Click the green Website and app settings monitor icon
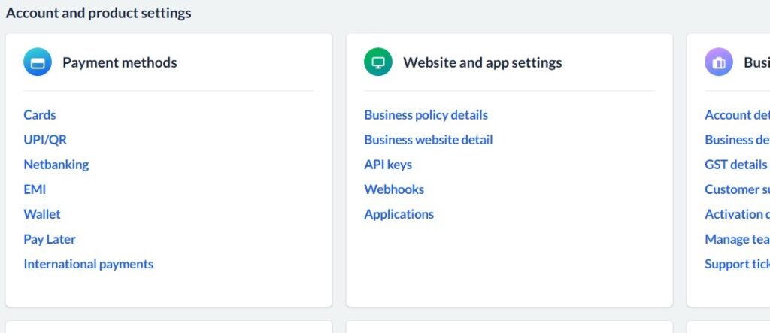 click(378, 62)
